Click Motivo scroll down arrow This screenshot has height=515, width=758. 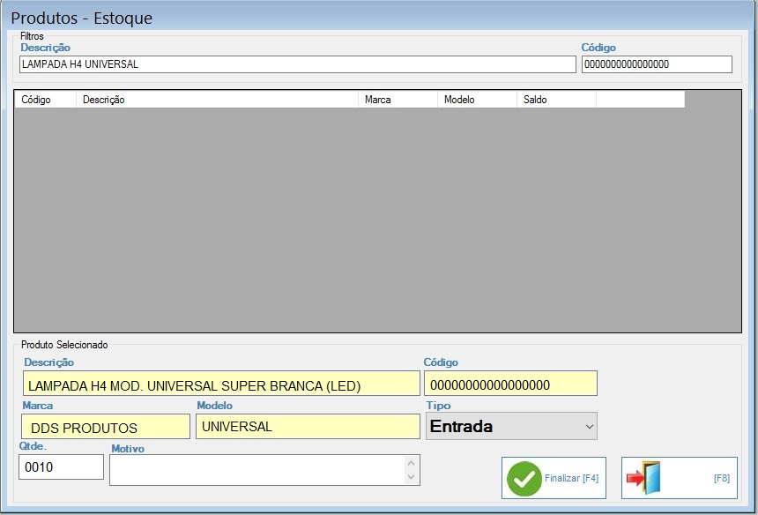pos(411,477)
